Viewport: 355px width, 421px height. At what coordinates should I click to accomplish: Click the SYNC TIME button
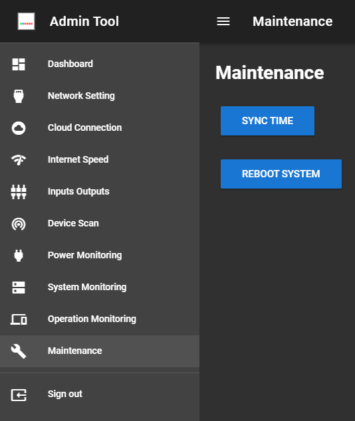pos(267,121)
